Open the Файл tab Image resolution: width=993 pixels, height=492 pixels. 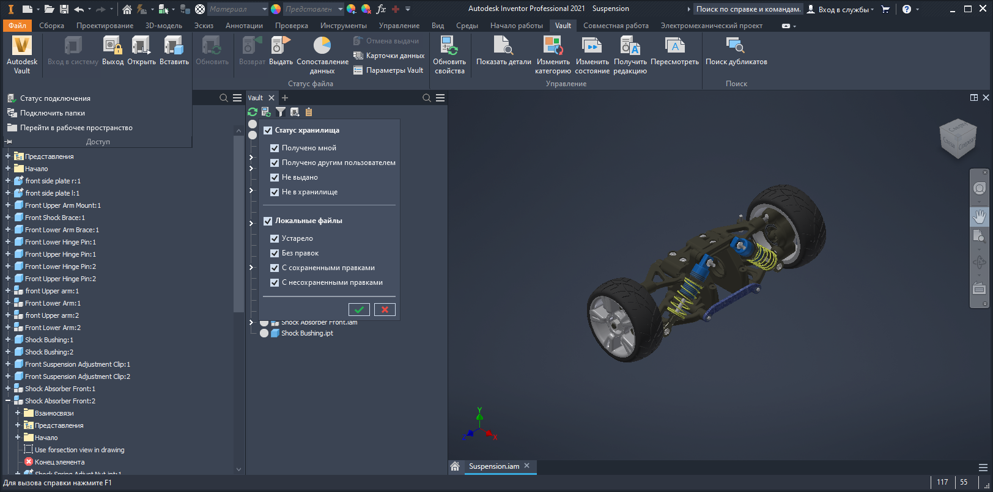click(17, 26)
